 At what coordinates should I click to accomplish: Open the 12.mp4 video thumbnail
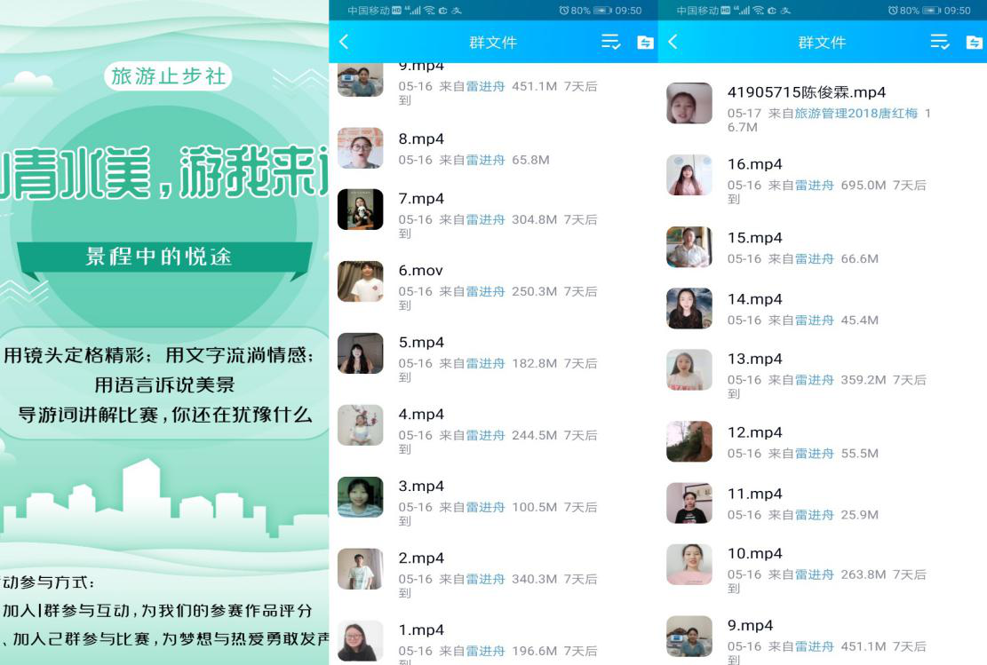(689, 441)
